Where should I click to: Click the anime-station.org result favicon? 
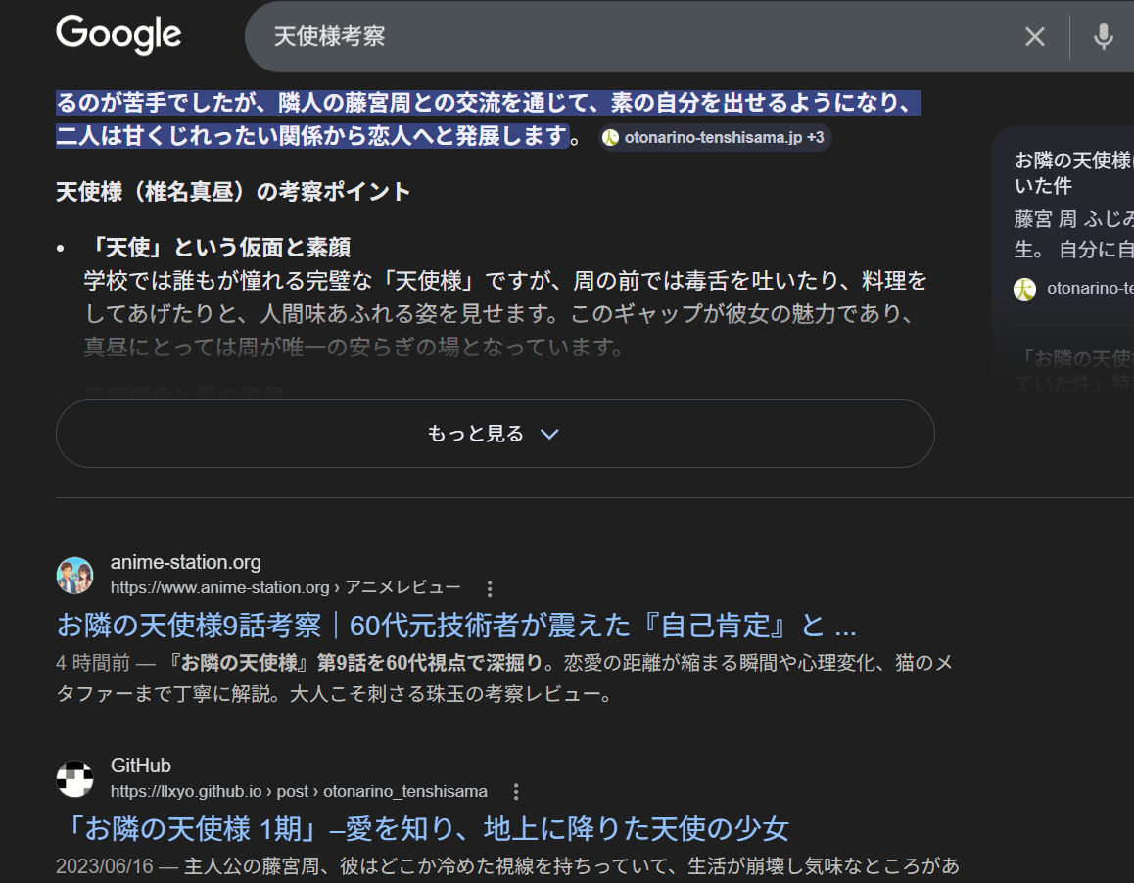75,575
